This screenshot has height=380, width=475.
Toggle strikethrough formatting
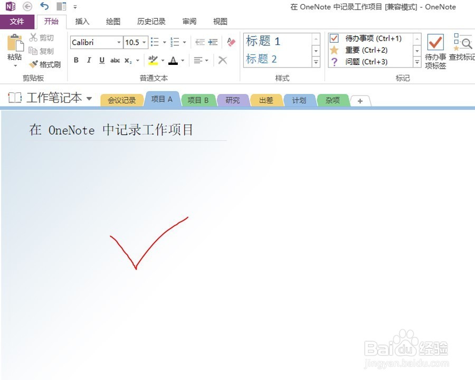click(x=115, y=60)
